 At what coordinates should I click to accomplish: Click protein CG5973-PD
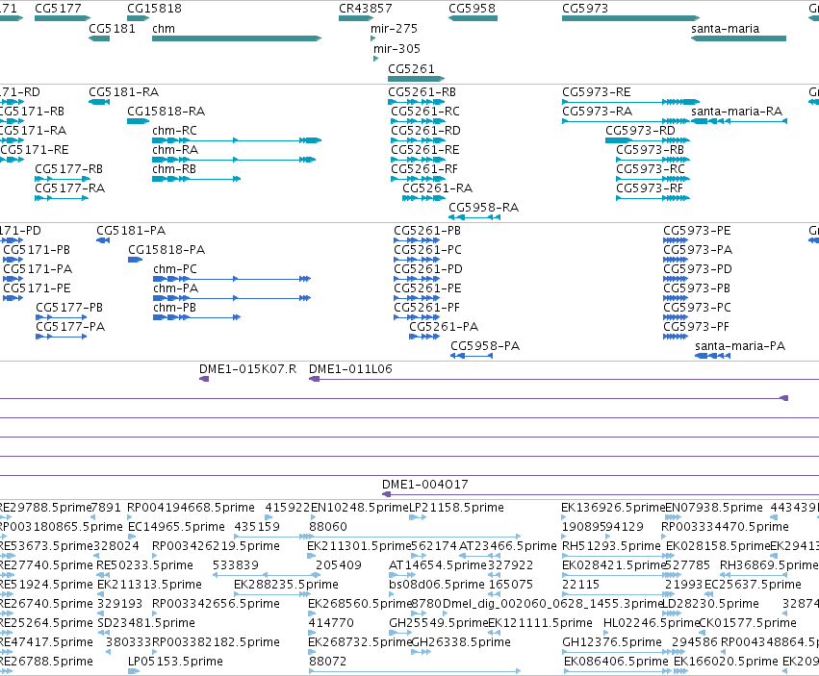pyautogui.click(x=676, y=279)
